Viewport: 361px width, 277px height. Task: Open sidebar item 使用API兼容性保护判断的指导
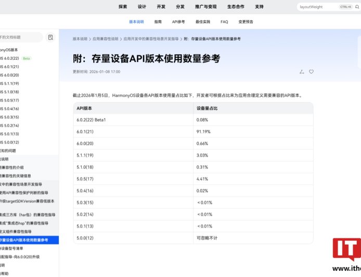(24, 193)
